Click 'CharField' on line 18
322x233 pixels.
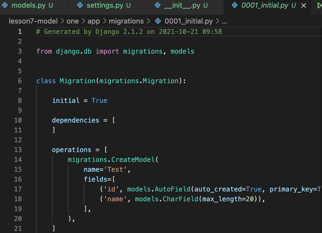tap(180, 199)
